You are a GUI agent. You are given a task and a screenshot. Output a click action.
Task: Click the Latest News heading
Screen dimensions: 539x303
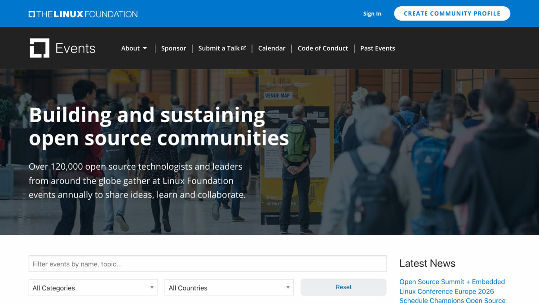[427, 263]
